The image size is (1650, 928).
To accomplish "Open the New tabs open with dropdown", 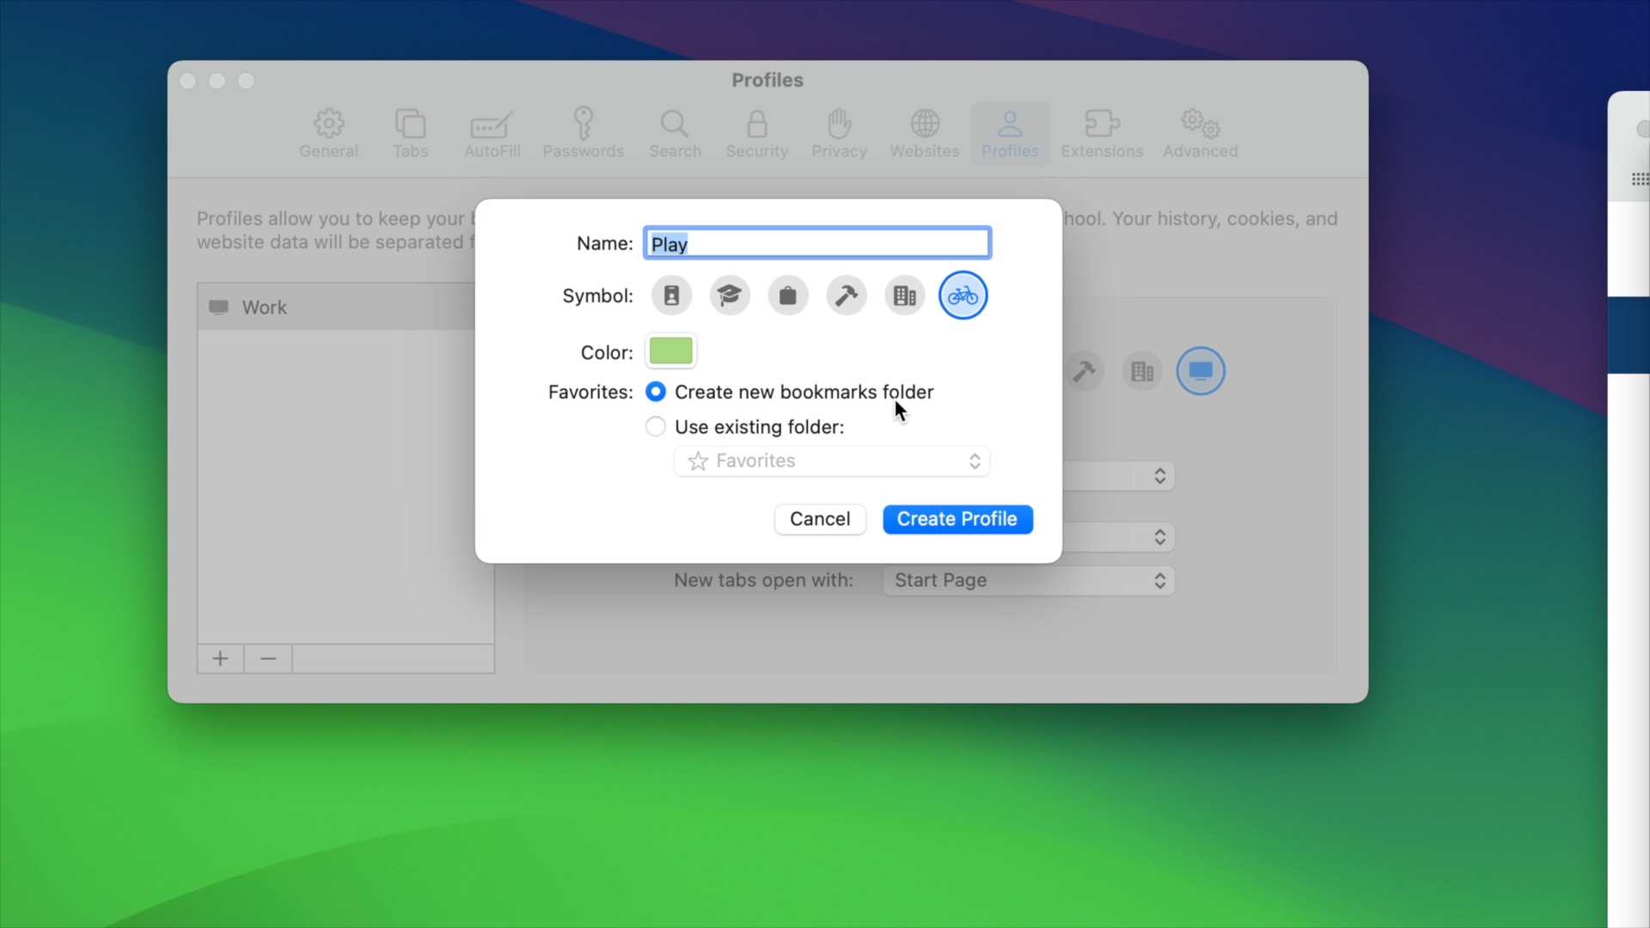I will (x=1028, y=580).
